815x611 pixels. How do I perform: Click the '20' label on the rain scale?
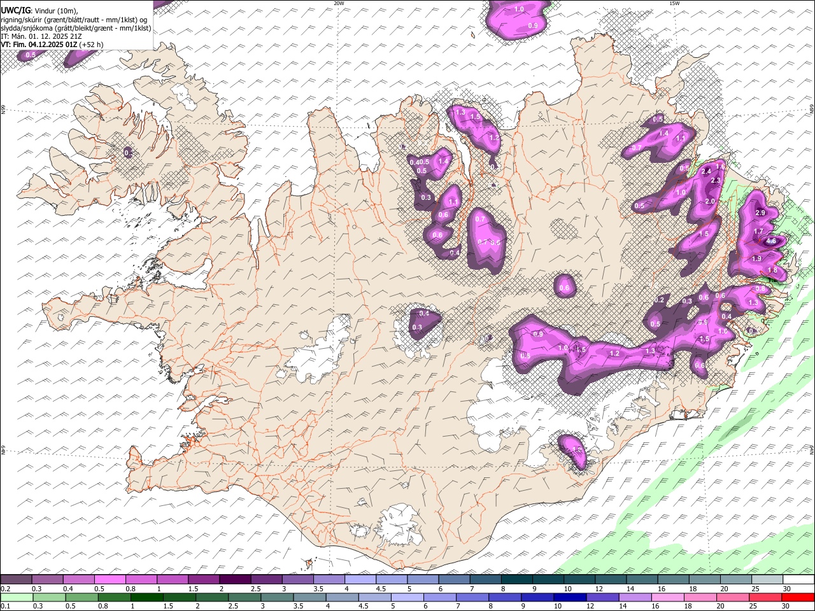(721, 607)
